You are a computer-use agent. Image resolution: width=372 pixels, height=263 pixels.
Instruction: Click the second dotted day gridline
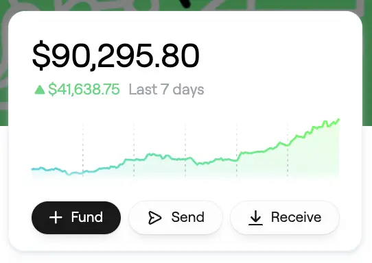click(x=134, y=149)
